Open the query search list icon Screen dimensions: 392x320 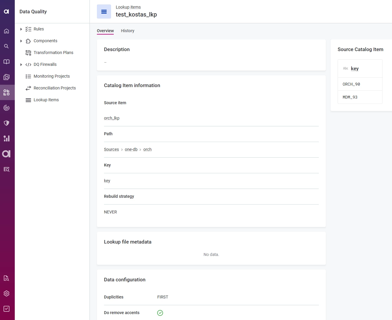pyautogui.click(x=6, y=169)
